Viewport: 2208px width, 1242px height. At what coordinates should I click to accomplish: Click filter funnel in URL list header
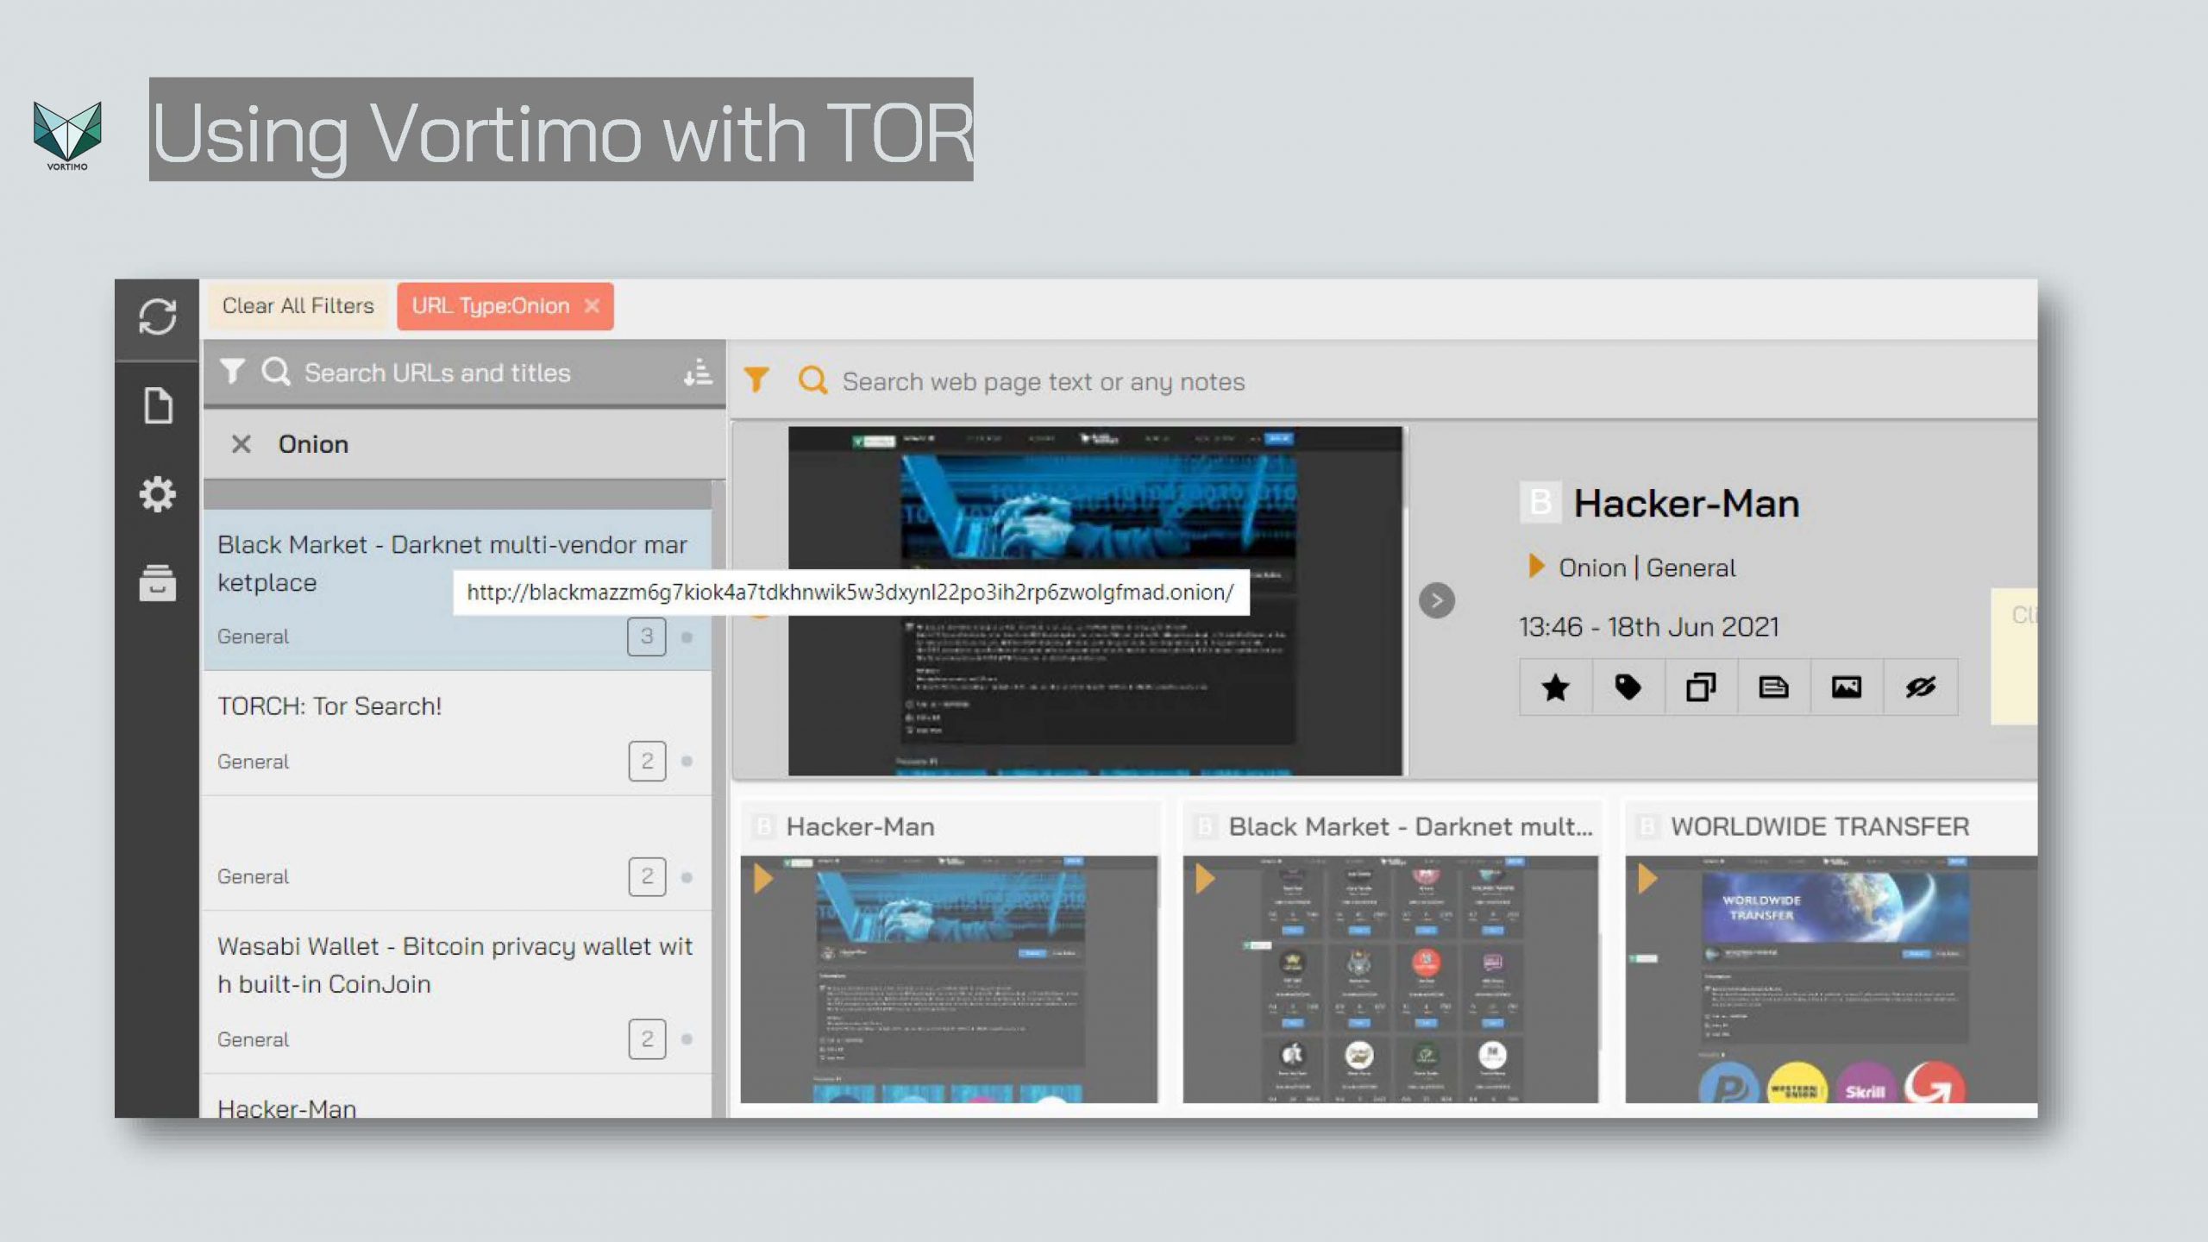pos(232,372)
